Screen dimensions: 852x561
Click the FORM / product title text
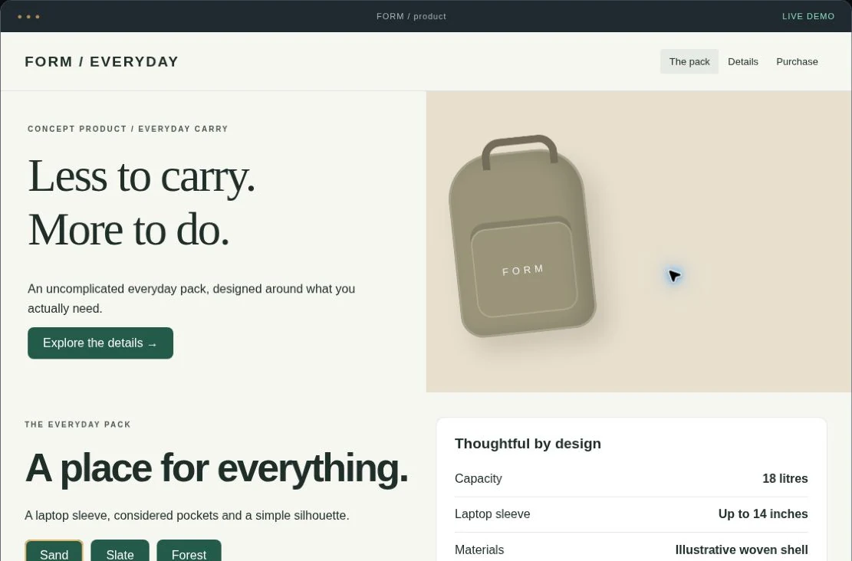(x=411, y=16)
